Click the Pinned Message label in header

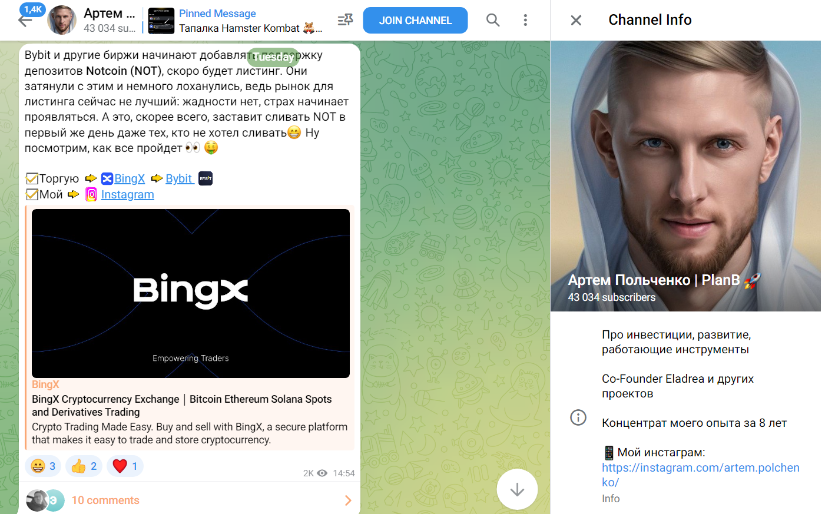217,14
